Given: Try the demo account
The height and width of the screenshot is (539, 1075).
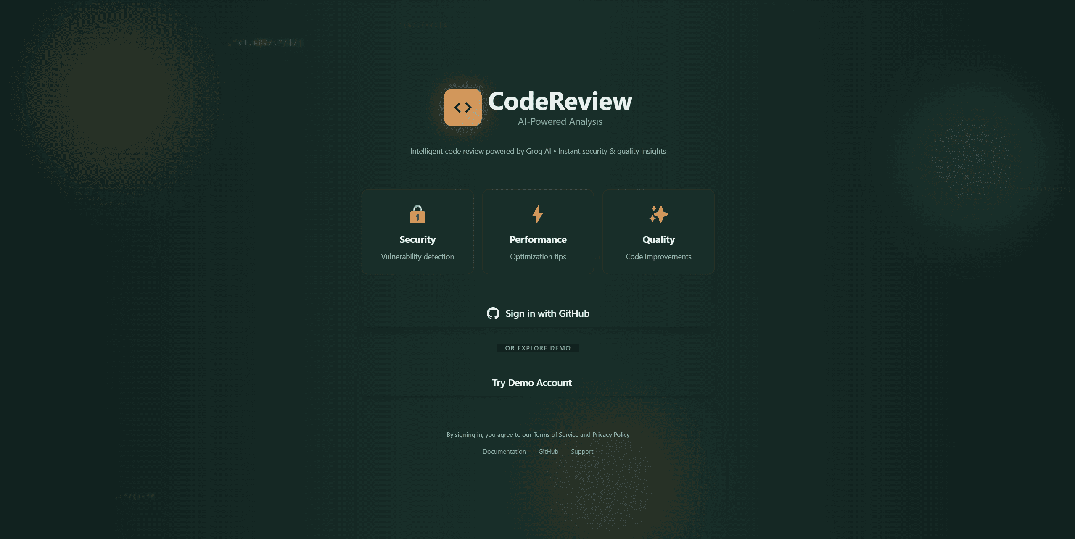Looking at the screenshot, I should pyautogui.click(x=538, y=383).
